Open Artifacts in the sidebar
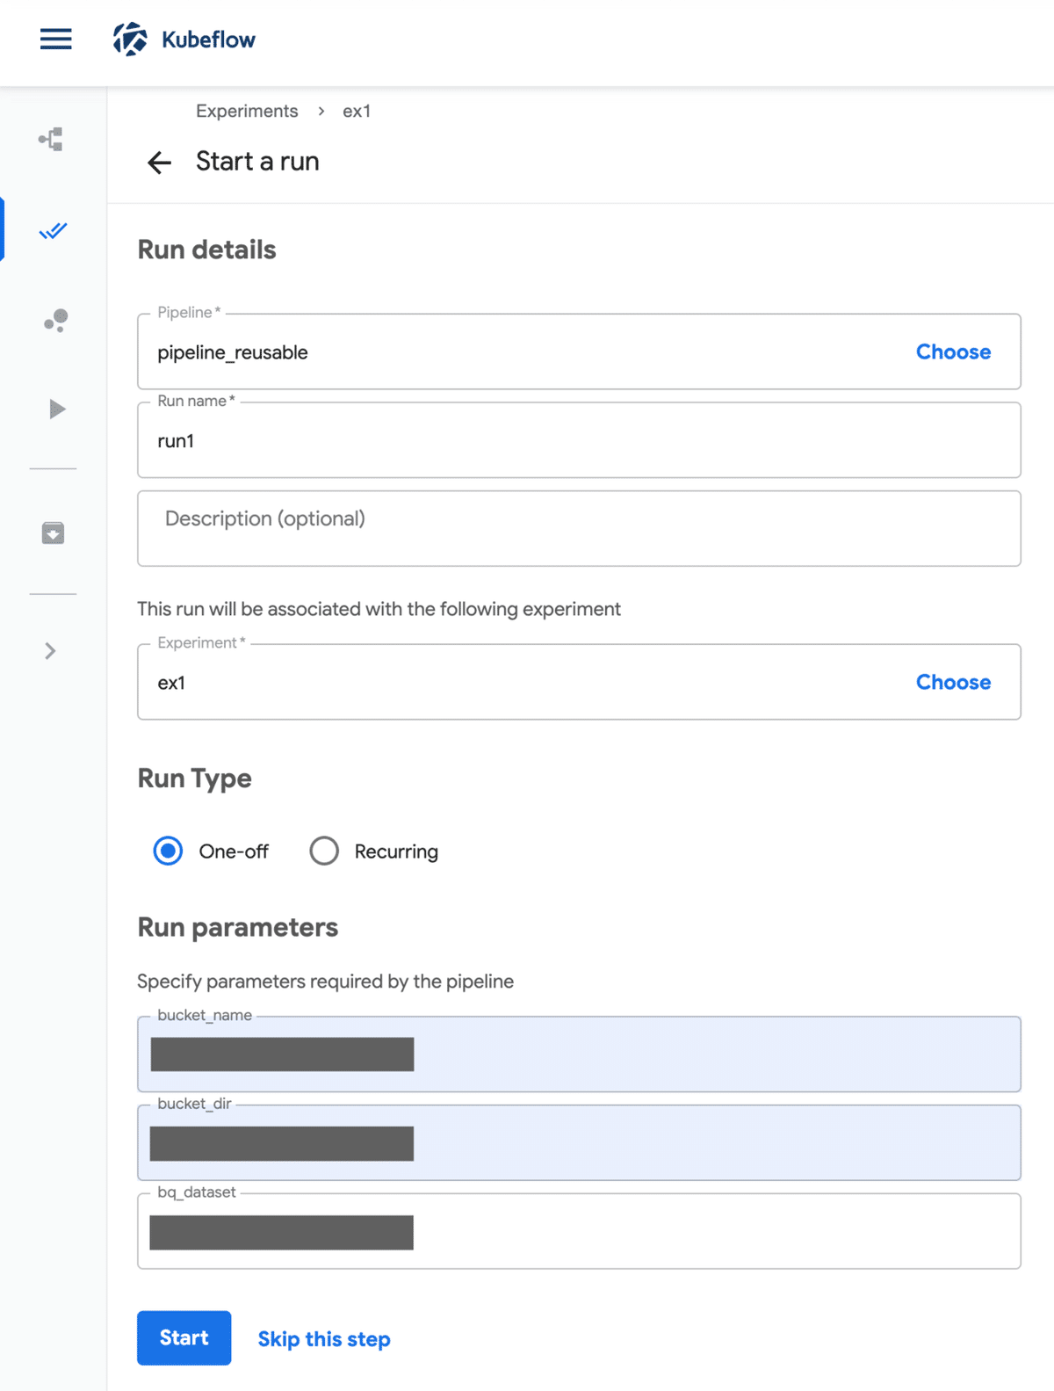1054x1391 pixels. (x=55, y=320)
